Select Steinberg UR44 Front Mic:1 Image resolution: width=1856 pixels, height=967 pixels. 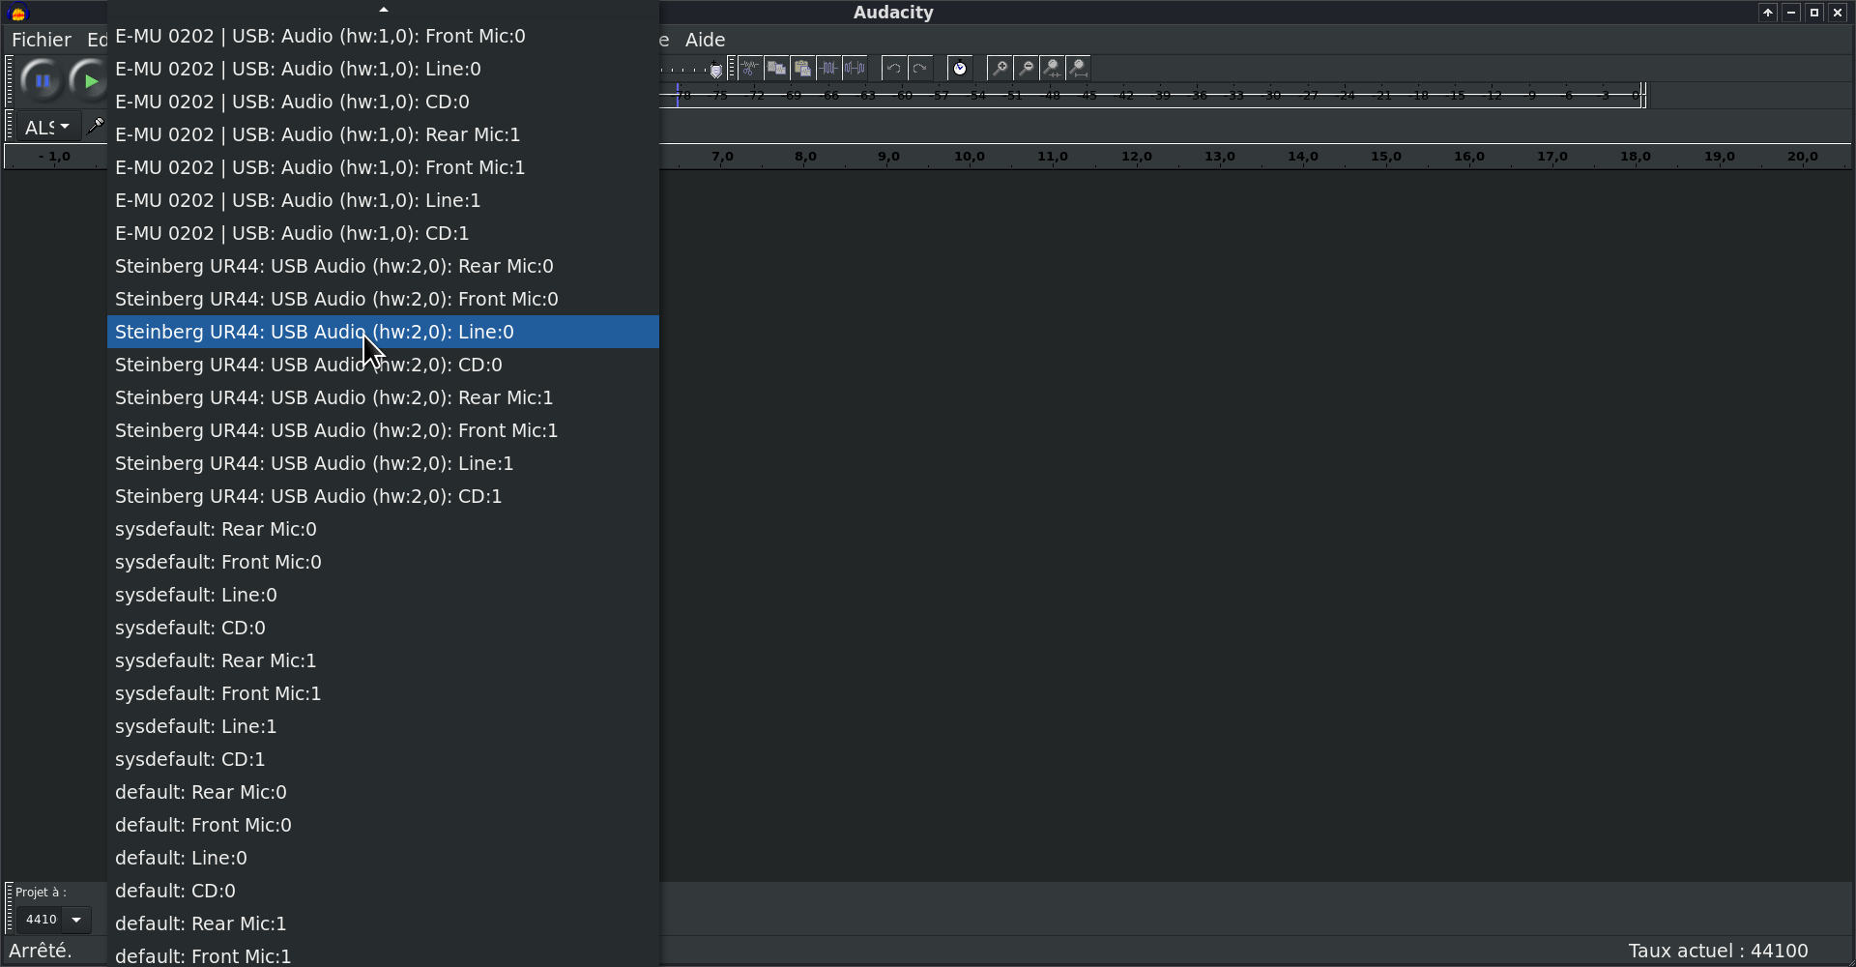pos(383,430)
